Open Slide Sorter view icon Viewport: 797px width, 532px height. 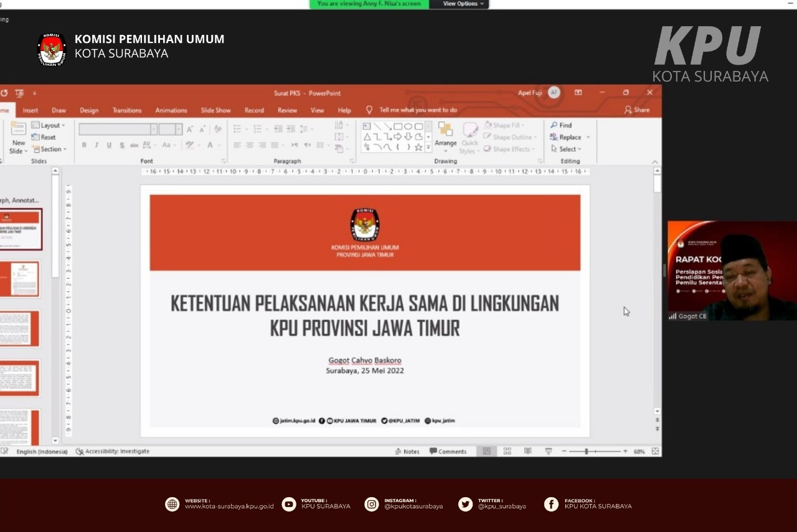coord(507,451)
